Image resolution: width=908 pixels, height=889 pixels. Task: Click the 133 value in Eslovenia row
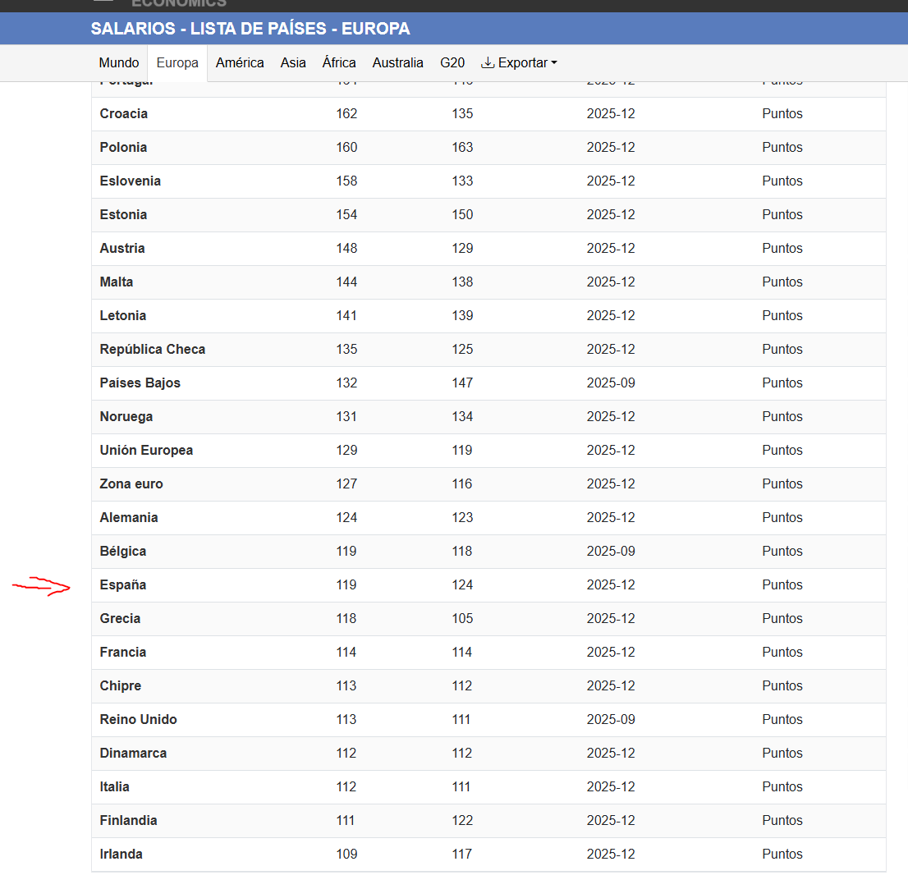click(462, 181)
